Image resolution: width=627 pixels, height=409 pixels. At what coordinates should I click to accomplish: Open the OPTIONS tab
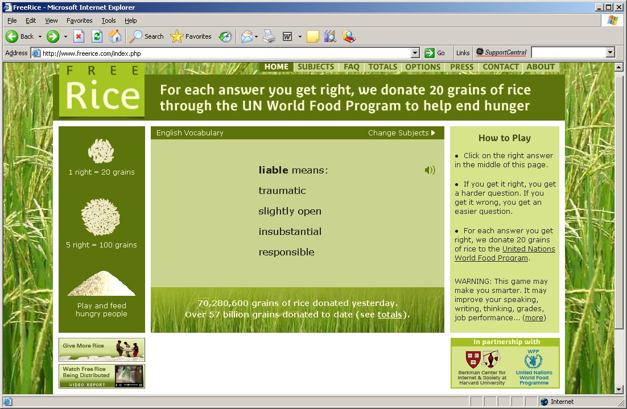423,67
